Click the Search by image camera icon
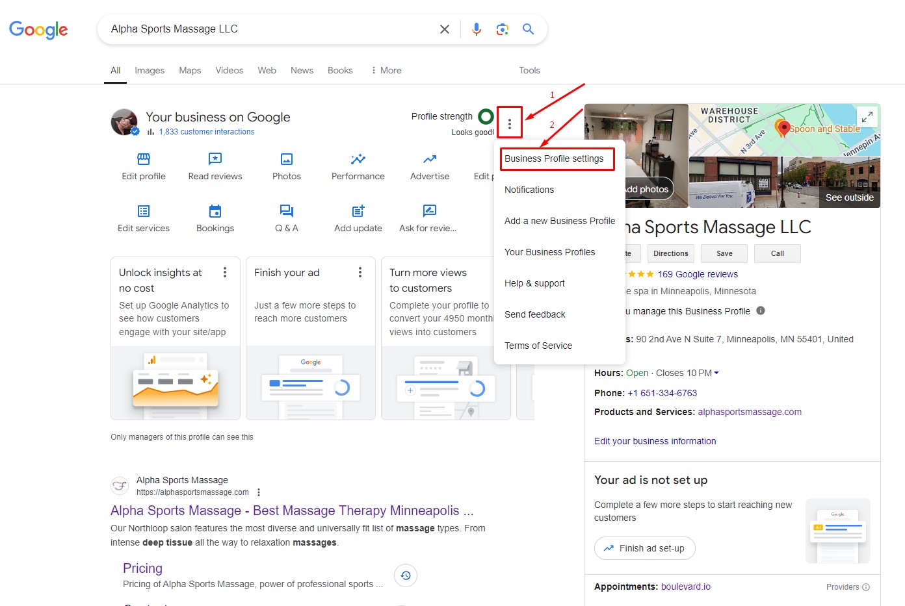905x606 pixels. (x=502, y=29)
